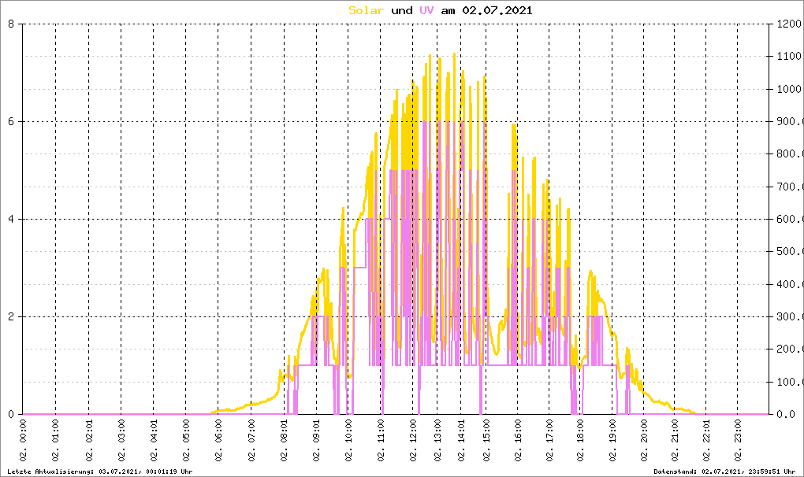Click time label '02. 18:00' on x-axis
The width and height of the screenshot is (804, 477).
click(x=580, y=440)
